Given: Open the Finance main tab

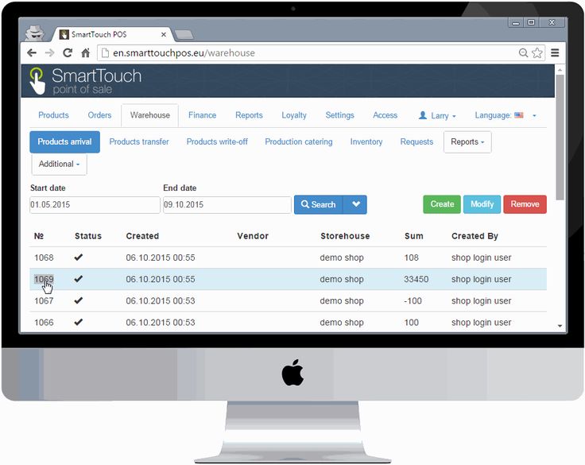Looking at the screenshot, I should pyautogui.click(x=202, y=115).
